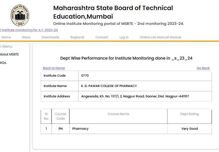Viewport: 219px width, 152px height.
Task: Select the Regional menu item
Action: click(77, 37)
